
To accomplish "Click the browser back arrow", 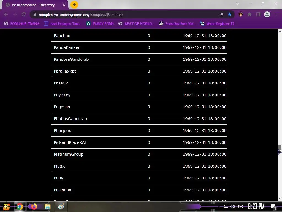I will pos(6,14).
